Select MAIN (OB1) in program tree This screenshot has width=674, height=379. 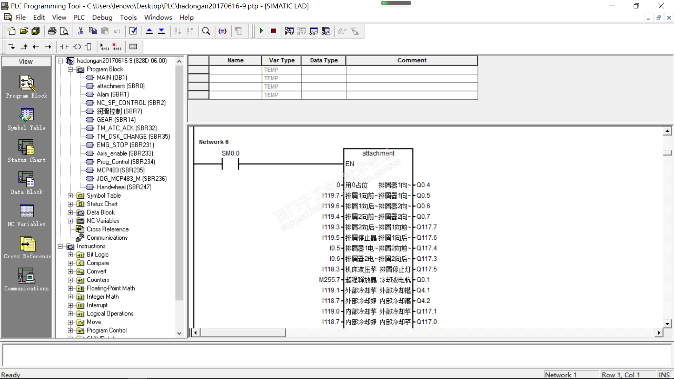(x=112, y=78)
